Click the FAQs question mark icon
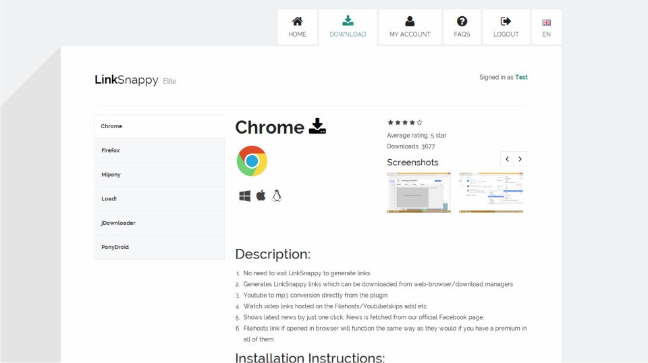 [x=462, y=22]
